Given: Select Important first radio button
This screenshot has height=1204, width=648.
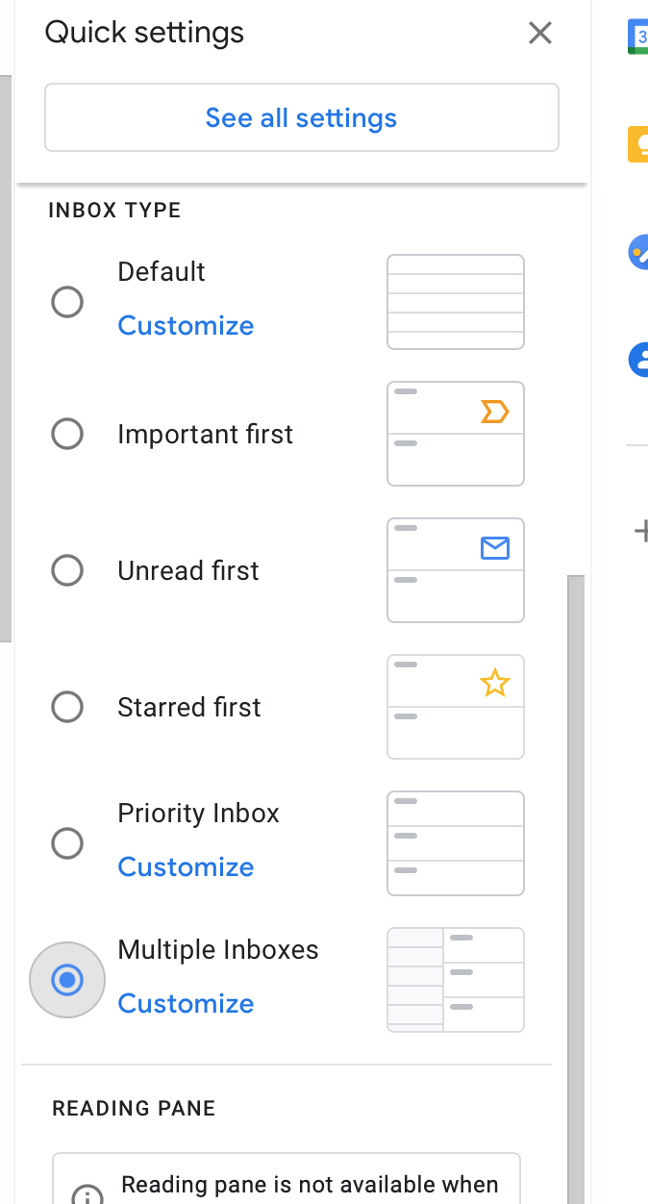Looking at the screenshot, I should [x=67, y=435].
